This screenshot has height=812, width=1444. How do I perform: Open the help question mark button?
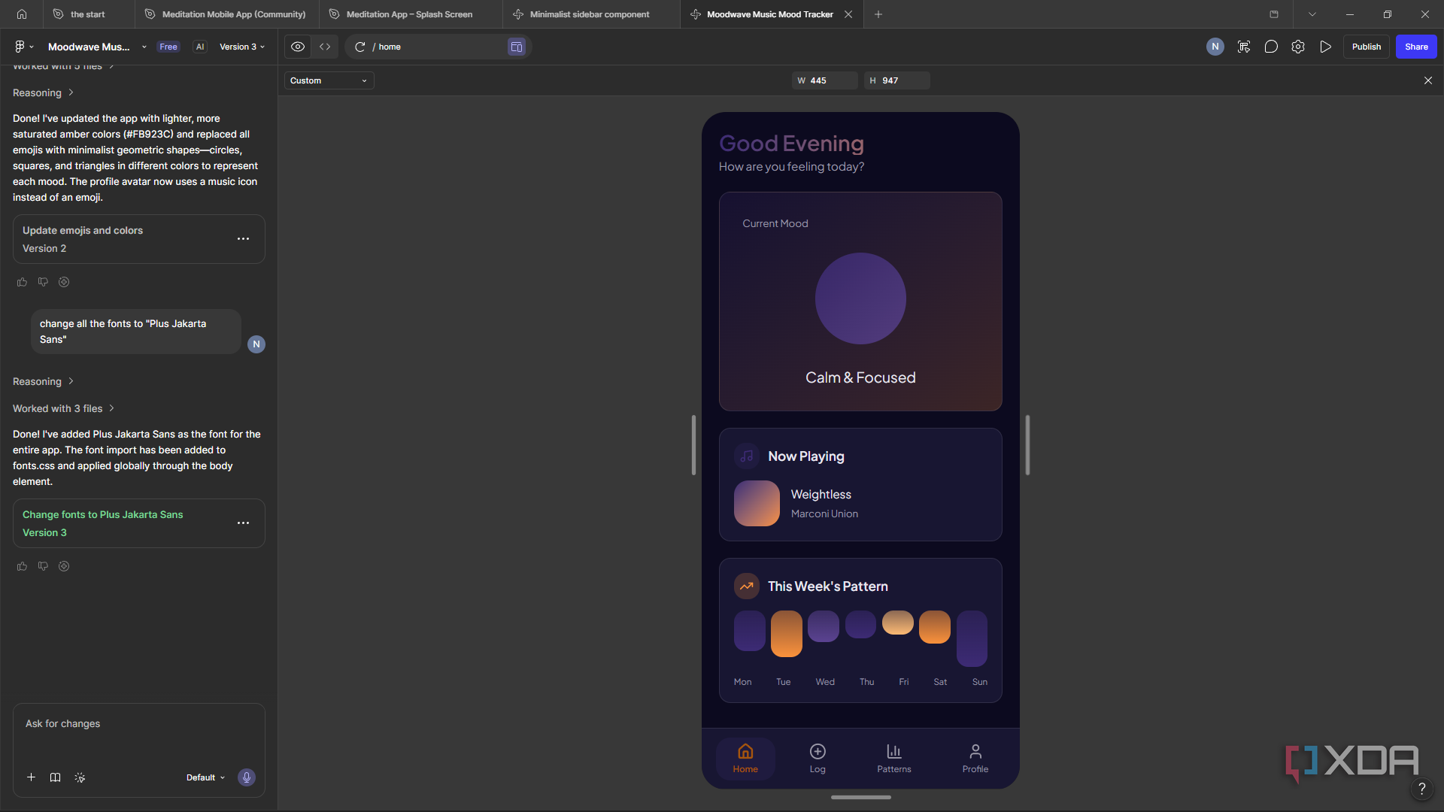click(x=1421, y=789)
